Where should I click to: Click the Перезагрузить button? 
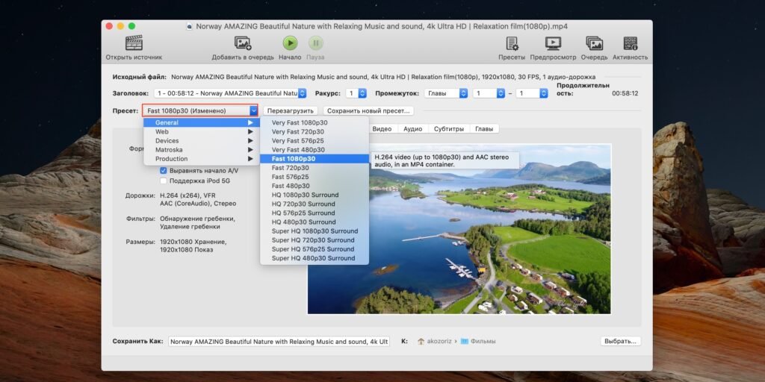(x=291, y=110)
